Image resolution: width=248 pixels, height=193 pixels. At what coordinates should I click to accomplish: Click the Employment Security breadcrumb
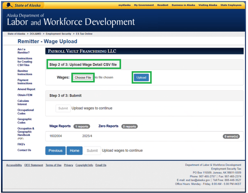click(x=58, y=34)
